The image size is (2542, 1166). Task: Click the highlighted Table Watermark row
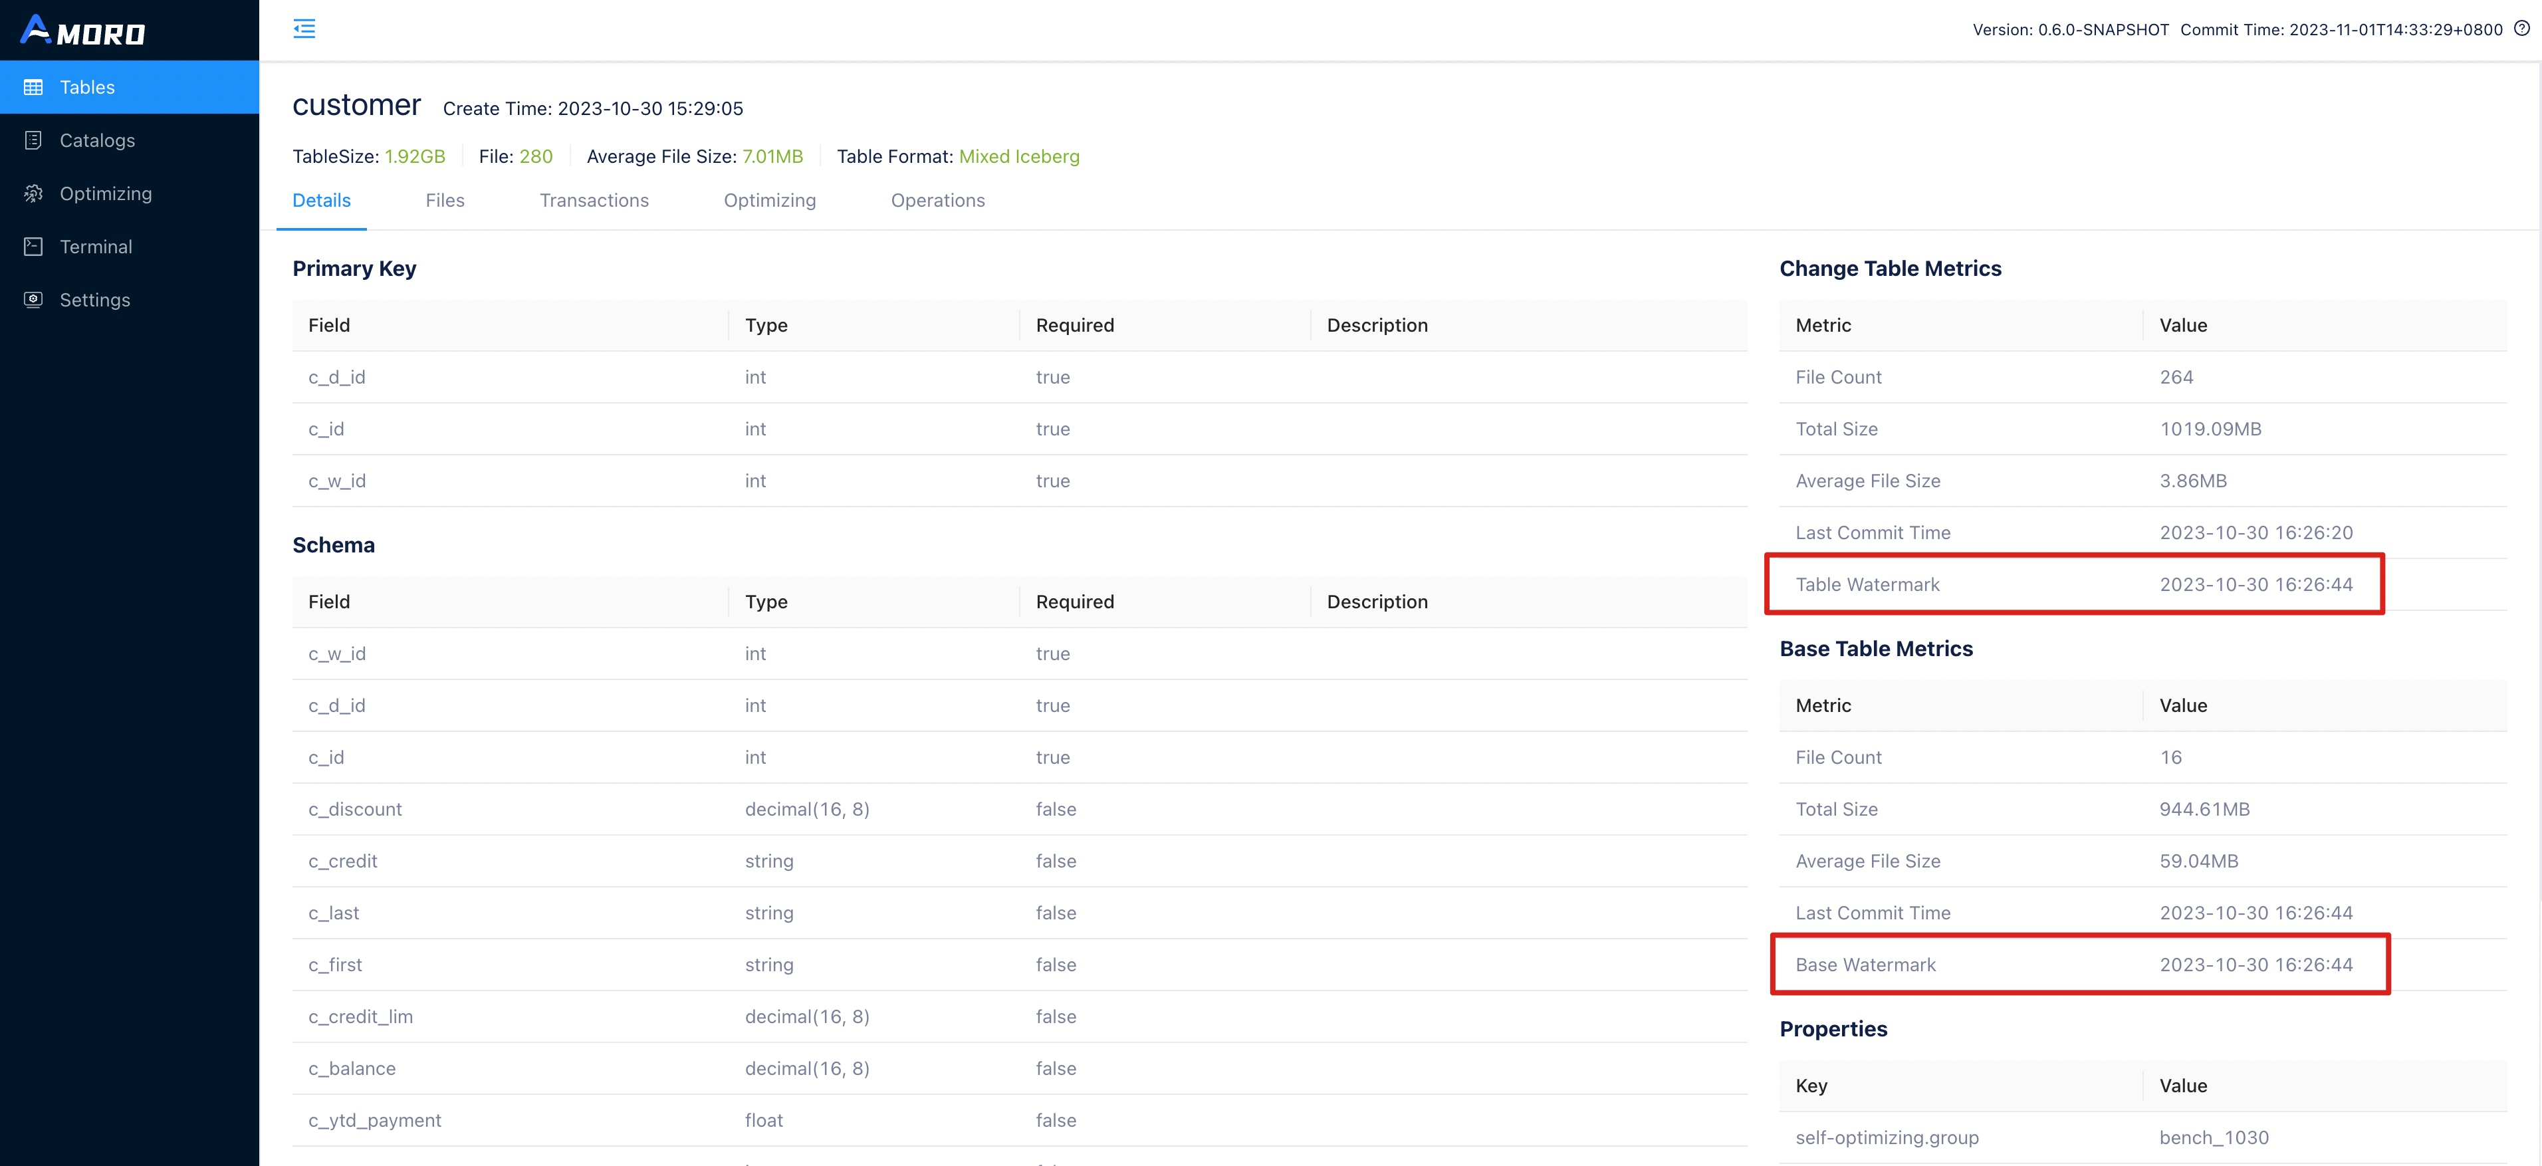tap(2072, 584)
